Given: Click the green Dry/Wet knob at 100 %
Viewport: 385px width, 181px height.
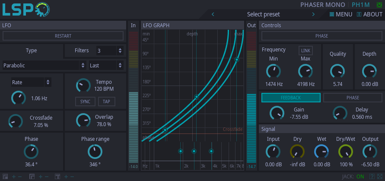Looking at the screenshot, I should point(346,151).
